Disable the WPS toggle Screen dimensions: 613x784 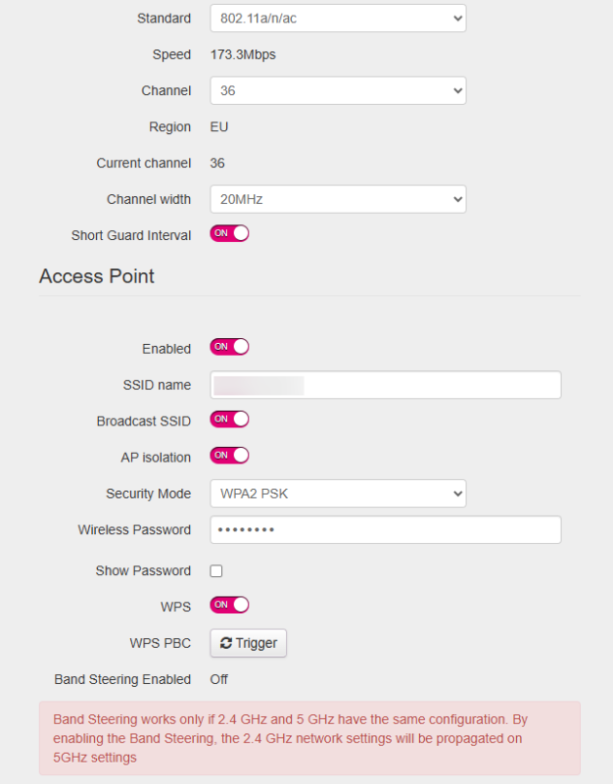click(x=229, y=606)
